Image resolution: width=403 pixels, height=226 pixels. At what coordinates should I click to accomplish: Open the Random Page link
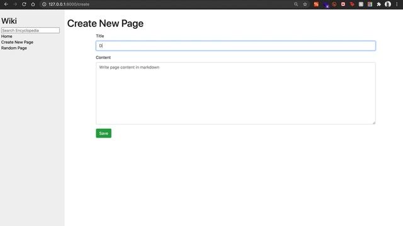[14, 48]
